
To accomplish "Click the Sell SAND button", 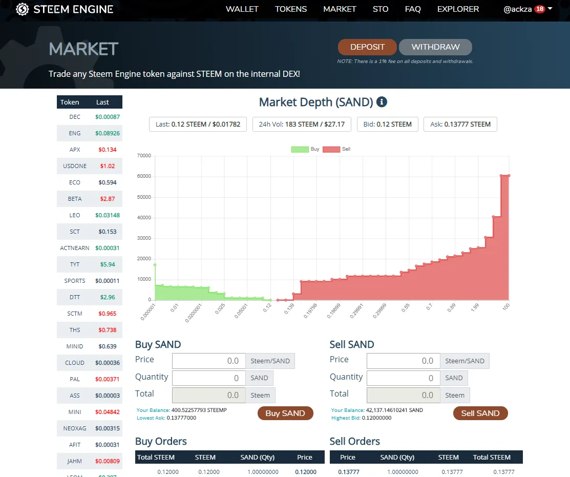I will pos(480,413).
